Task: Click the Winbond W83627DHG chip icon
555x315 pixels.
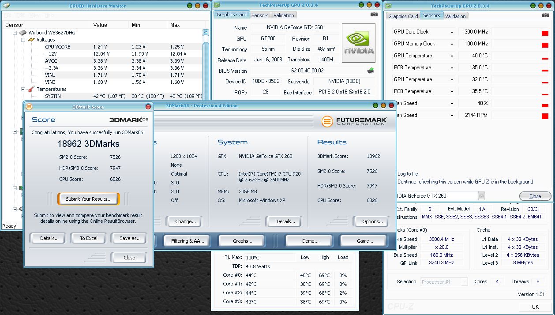Action: [x=23, y=33]
